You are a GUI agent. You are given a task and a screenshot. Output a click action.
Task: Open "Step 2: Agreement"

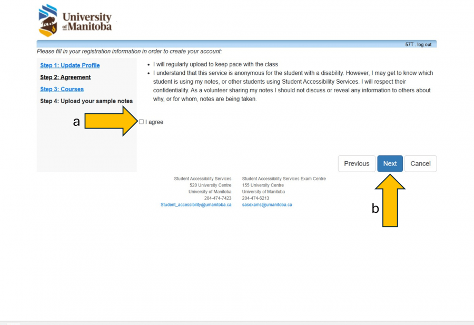coord(65,77)
